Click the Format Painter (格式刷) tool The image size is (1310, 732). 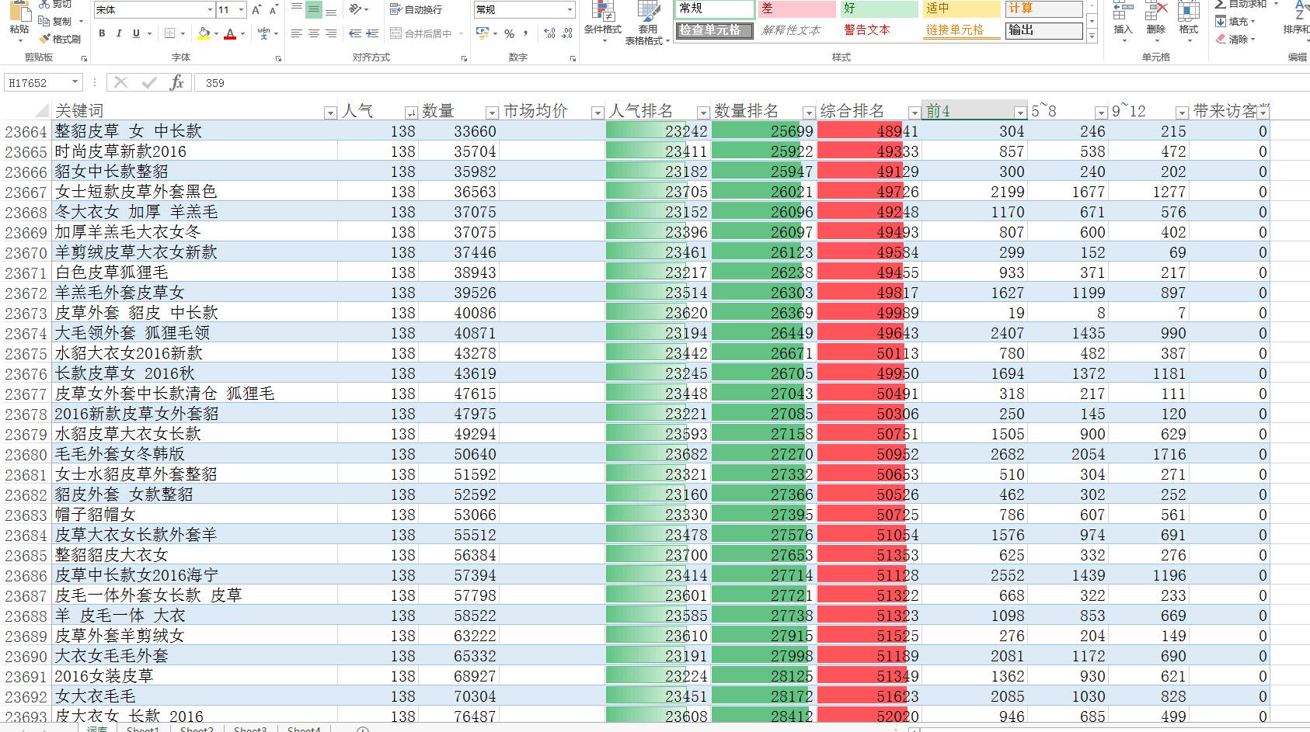tap(60, 39)
